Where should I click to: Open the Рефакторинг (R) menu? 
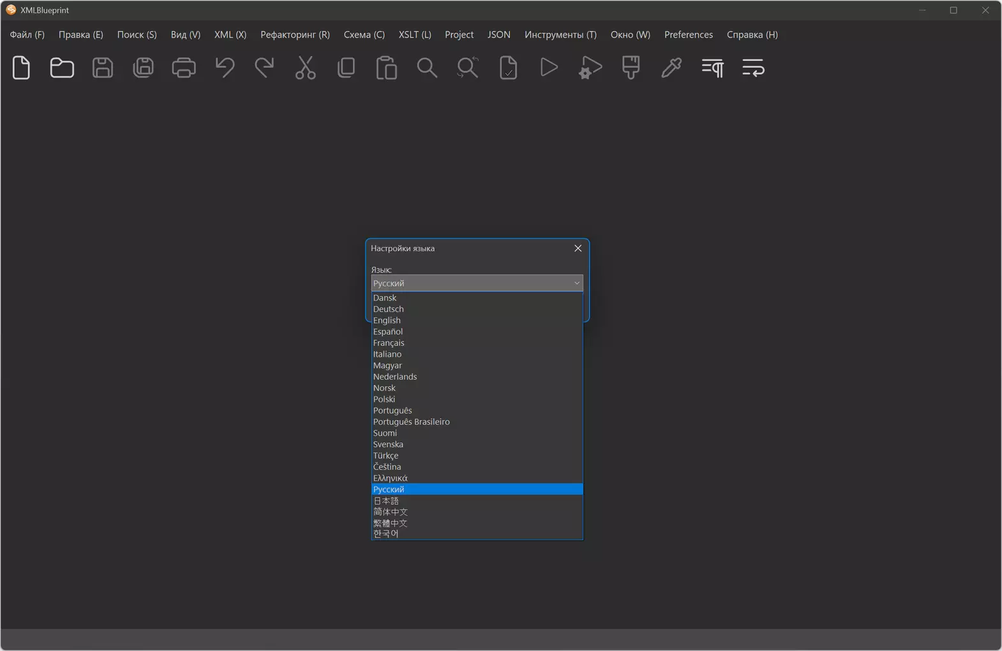pos(295,34)
